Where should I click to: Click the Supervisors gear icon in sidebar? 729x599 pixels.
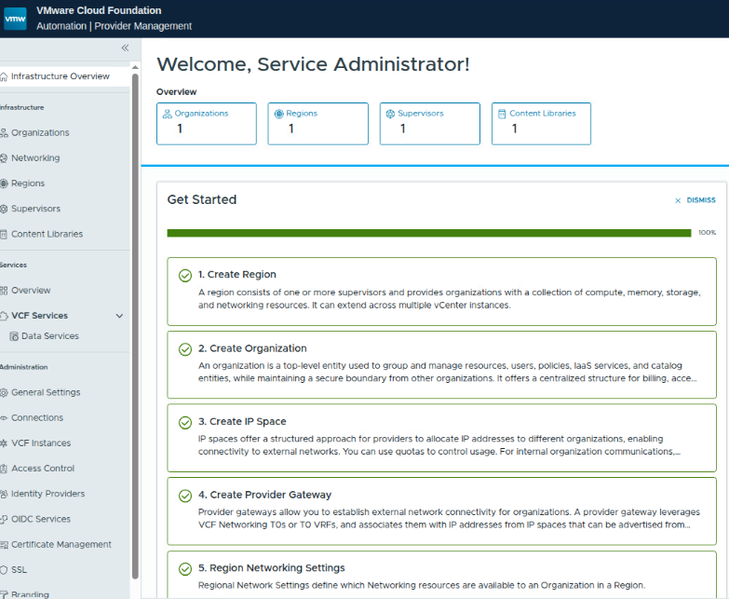click(4, 209)
